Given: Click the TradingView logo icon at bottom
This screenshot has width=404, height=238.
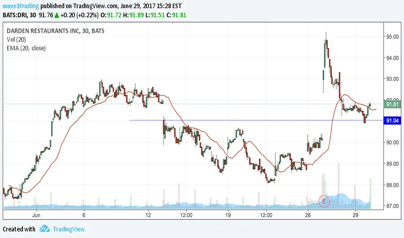Looking at the screenshot, I should (45, 229).
